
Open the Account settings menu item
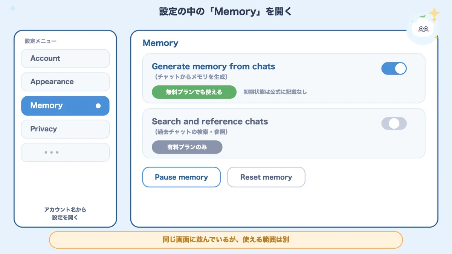pos(65,59)
